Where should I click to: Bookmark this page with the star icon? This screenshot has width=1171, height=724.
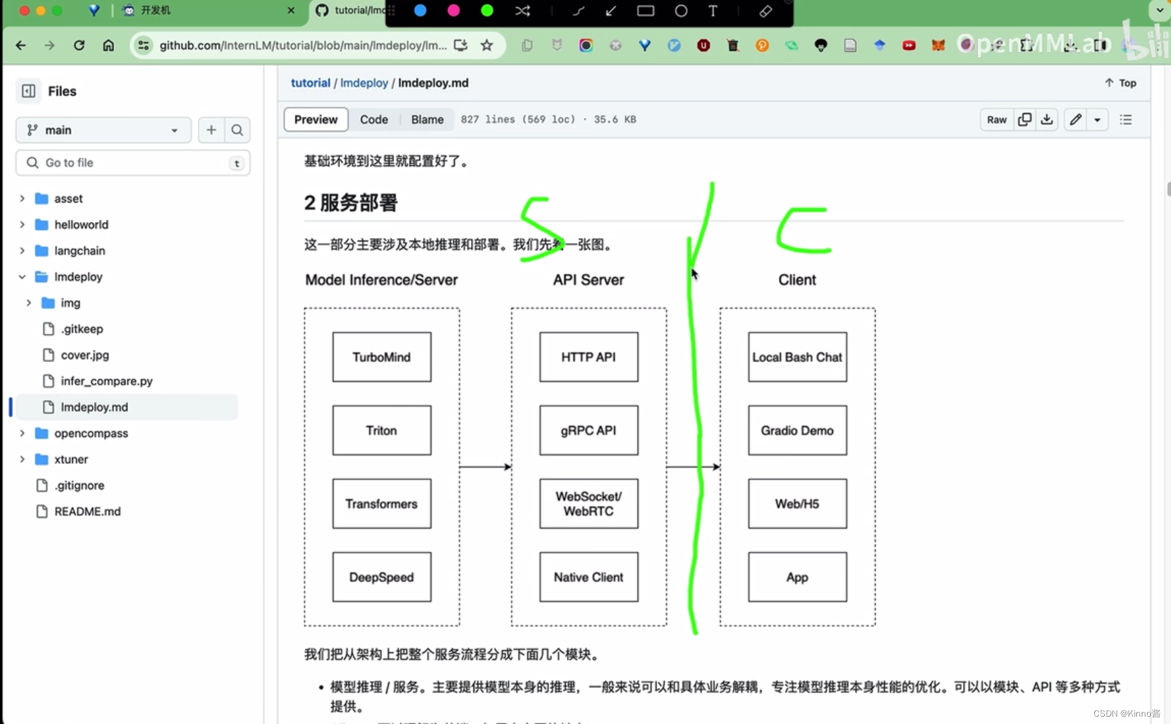487,45
